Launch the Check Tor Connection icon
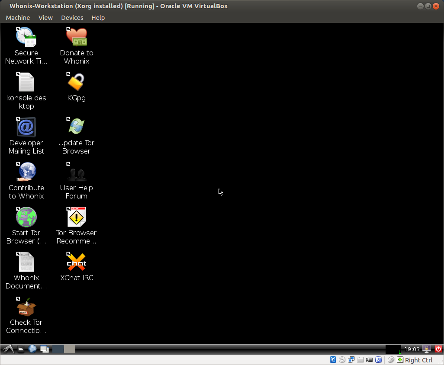The image size is (444, 365). (26, 307)
